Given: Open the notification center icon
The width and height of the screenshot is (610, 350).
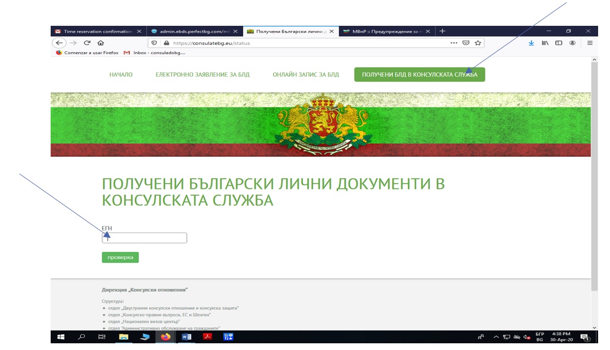Looking at the screenshot, I should tap(585, 337).
